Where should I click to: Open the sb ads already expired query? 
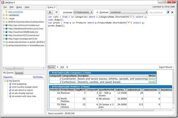tap(22, 93)
